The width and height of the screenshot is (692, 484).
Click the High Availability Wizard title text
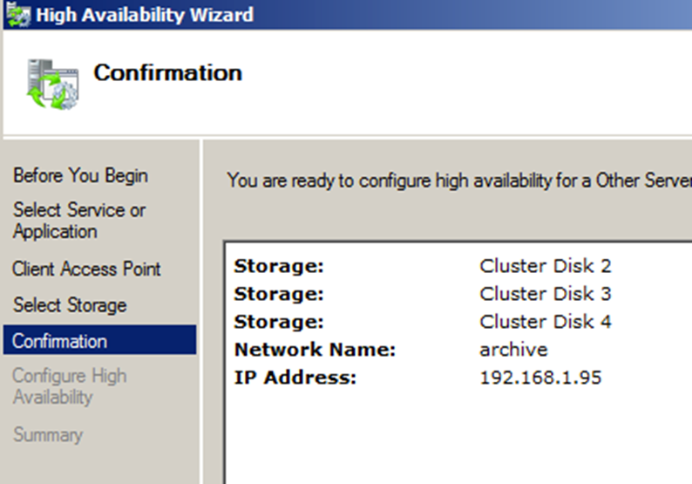145,15
